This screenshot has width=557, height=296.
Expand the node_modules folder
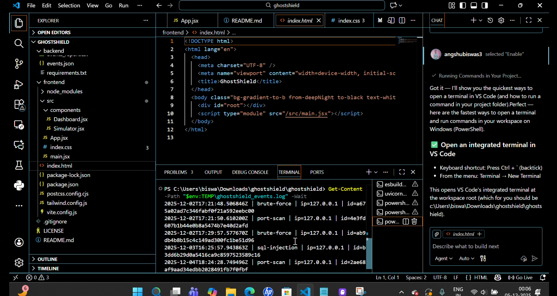point(64,91)
